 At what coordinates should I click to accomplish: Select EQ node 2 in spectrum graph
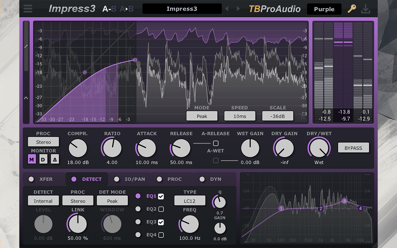[x=321, y=209]
